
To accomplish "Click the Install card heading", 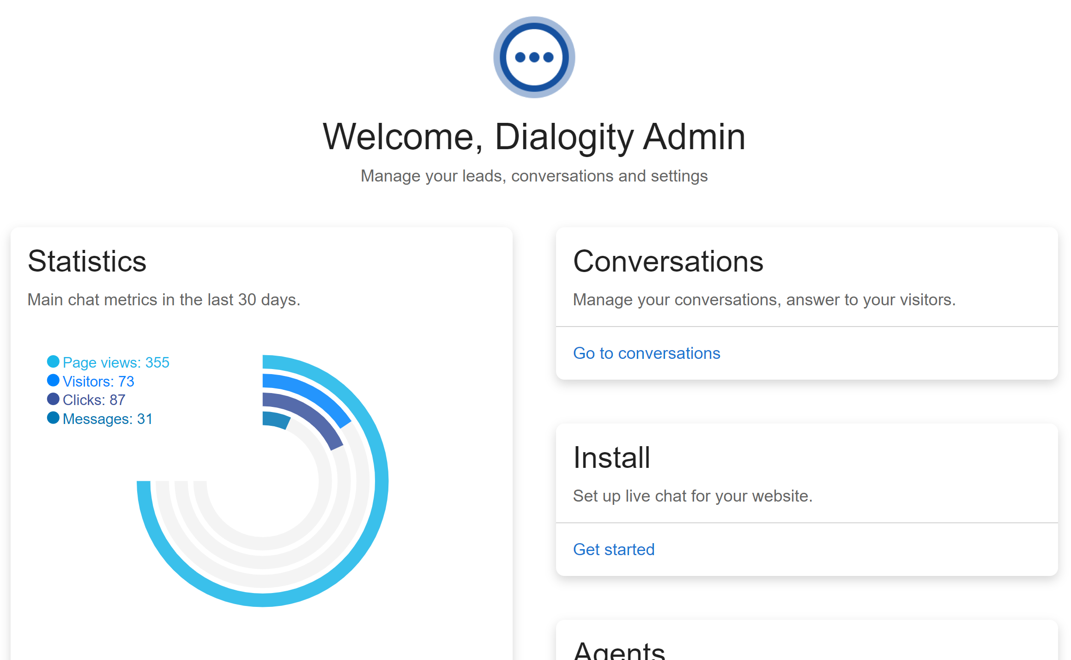I will coord(611,458).
